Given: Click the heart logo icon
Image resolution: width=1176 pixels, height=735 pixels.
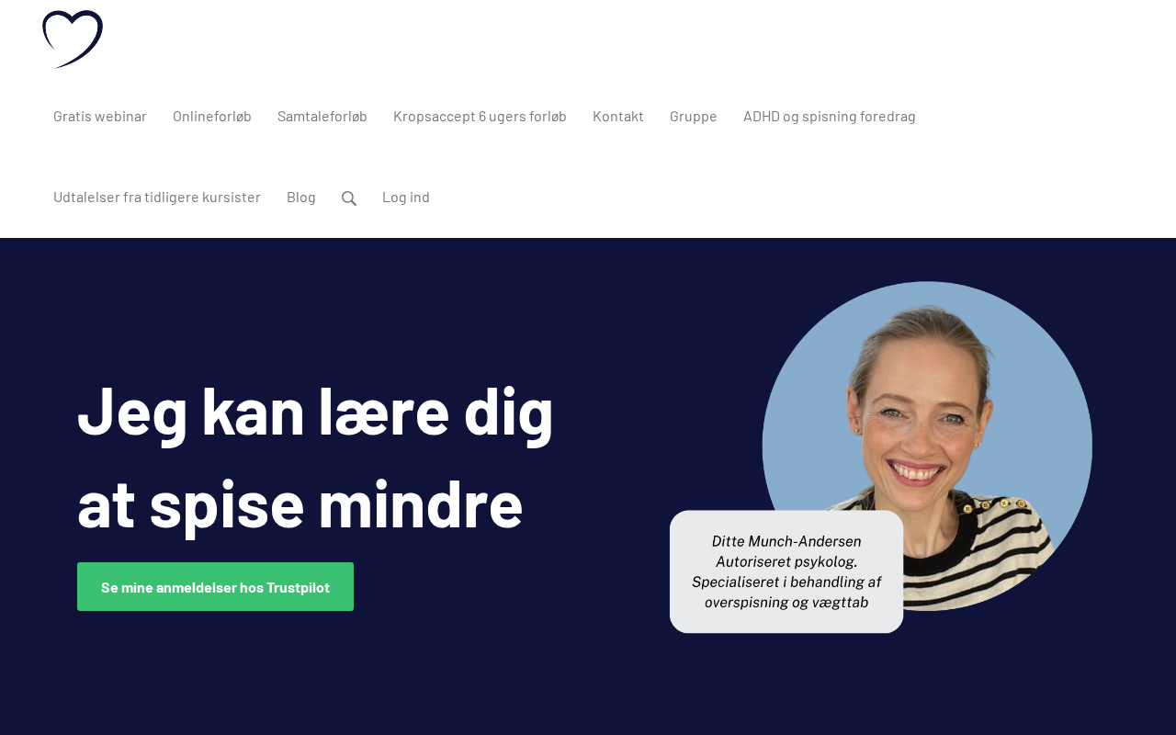Looking at the screenshot, I should coord(73,40).
